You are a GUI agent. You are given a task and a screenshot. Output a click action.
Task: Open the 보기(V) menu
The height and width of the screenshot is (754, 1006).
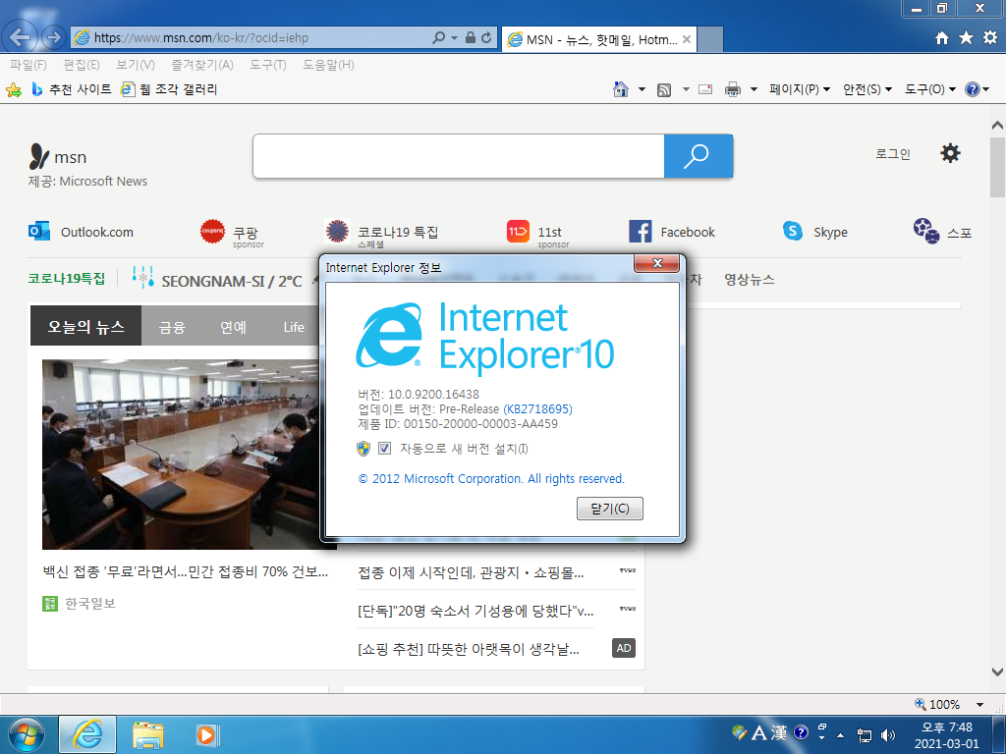(x=136, y=65)
